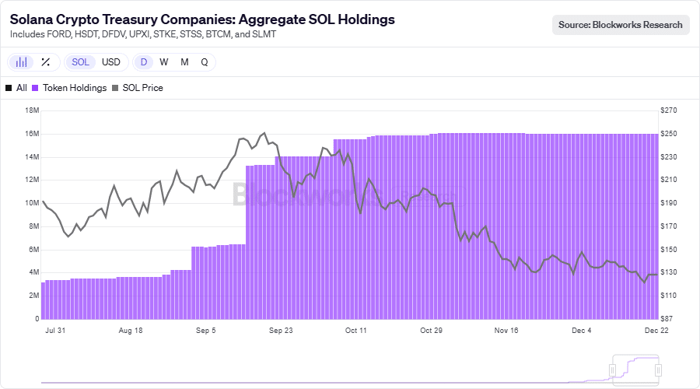Click the All legend label
Screen dimensions: 700x389
(x=22, y=88)
